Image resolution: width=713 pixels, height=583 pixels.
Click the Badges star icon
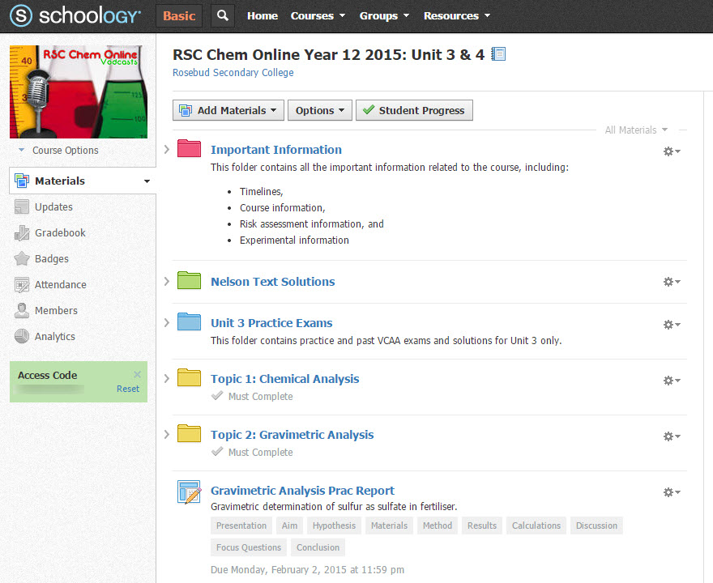click(21, 258)
